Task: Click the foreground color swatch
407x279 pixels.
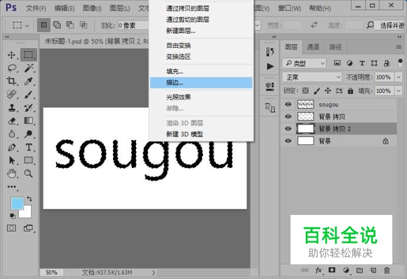Action: click(17, 203)
